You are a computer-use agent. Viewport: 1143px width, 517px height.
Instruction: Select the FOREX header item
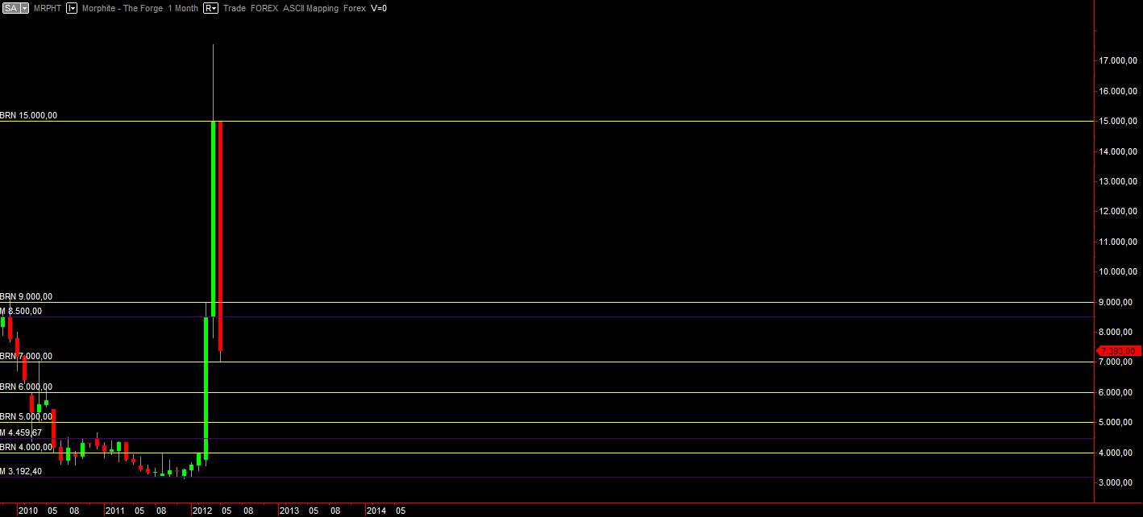coord(265,8)
